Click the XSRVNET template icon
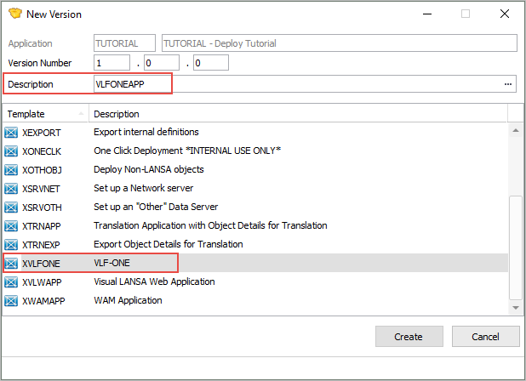 coord(12,188)
